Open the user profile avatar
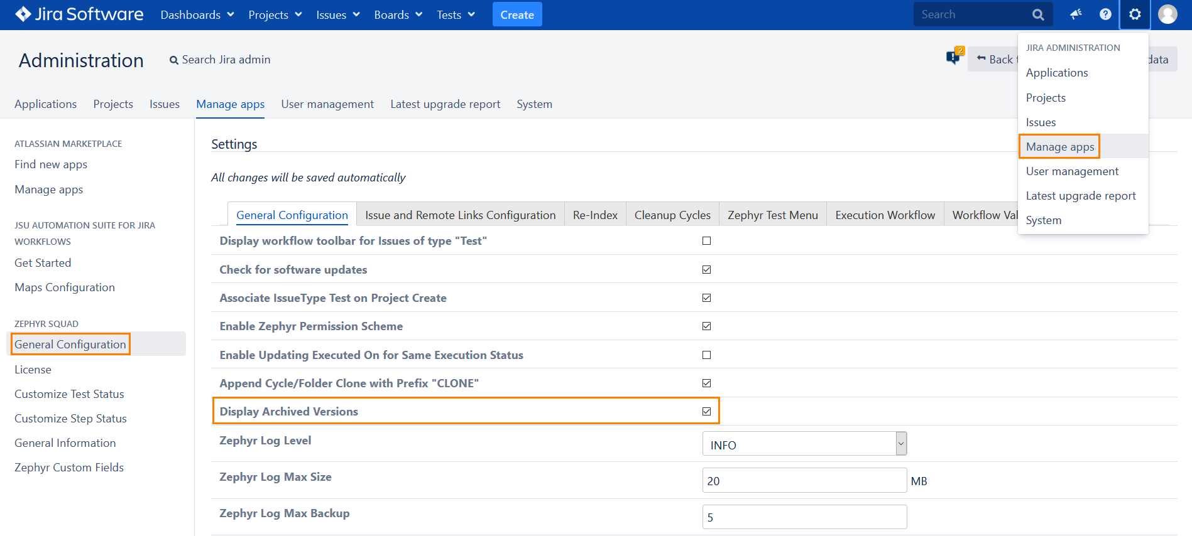 tap(1167, 14)
